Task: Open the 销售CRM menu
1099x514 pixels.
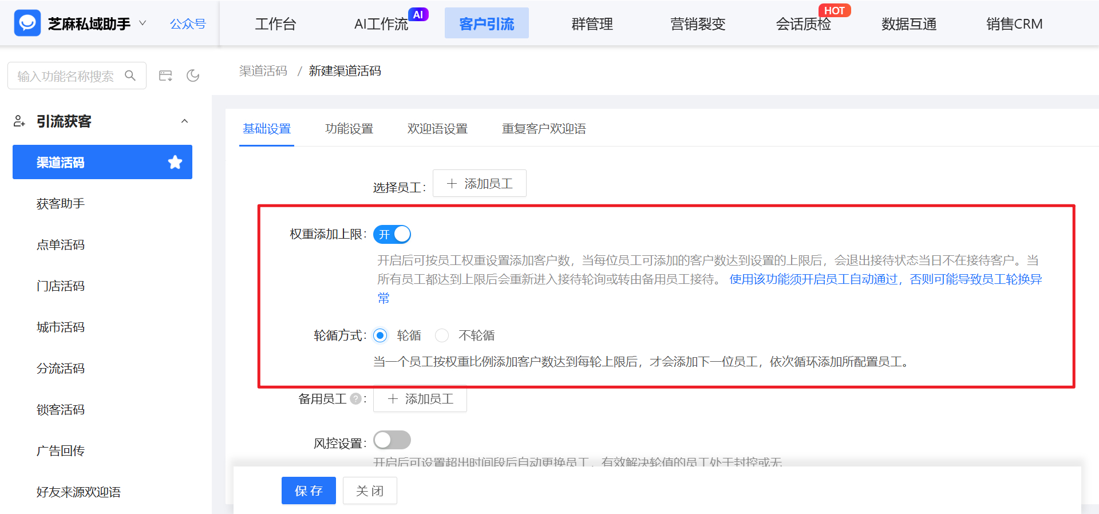Action: 1014,24
